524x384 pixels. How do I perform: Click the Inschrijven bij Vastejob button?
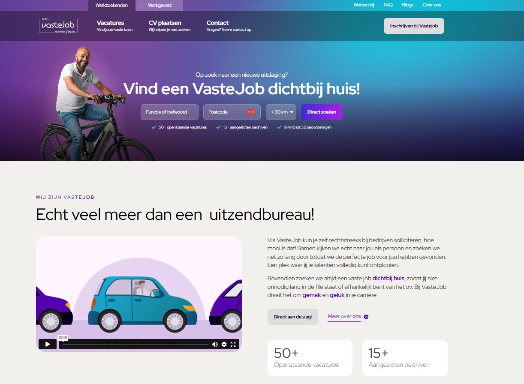414,26
